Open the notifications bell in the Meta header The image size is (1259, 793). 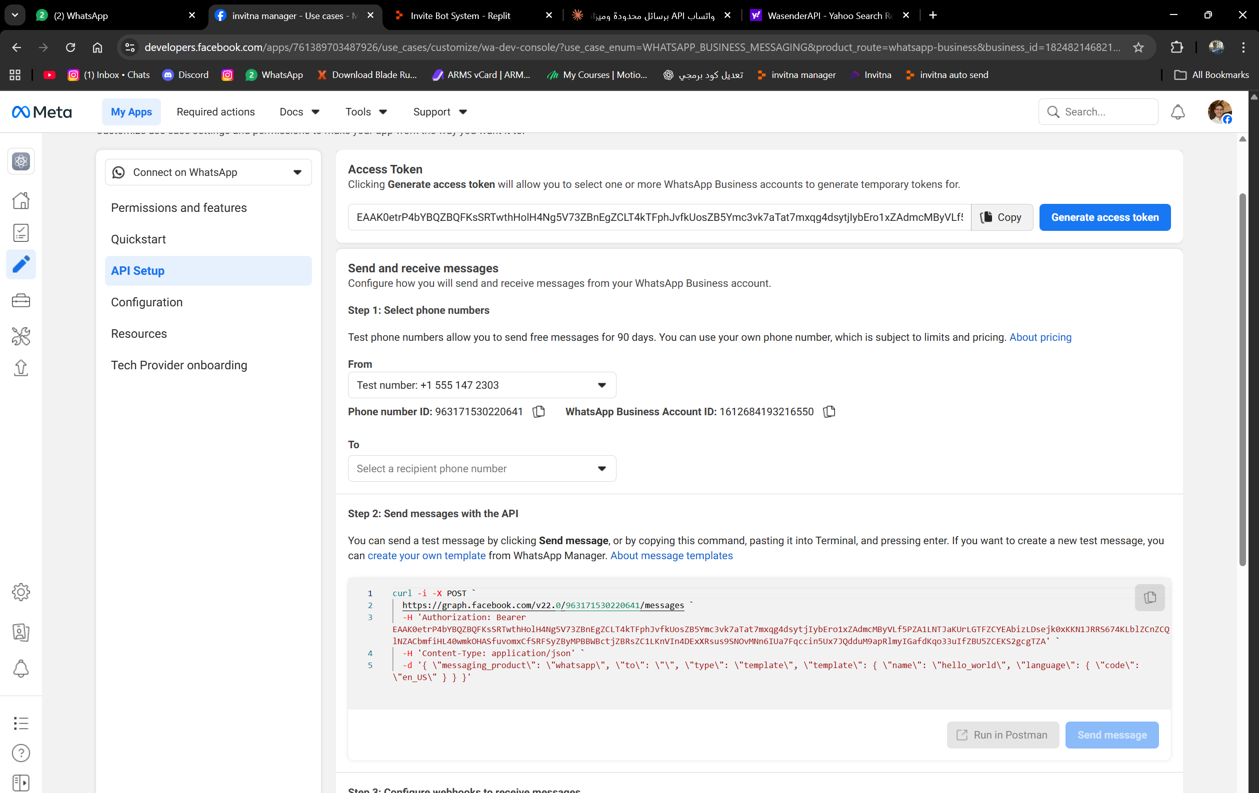click(1177, 112)
